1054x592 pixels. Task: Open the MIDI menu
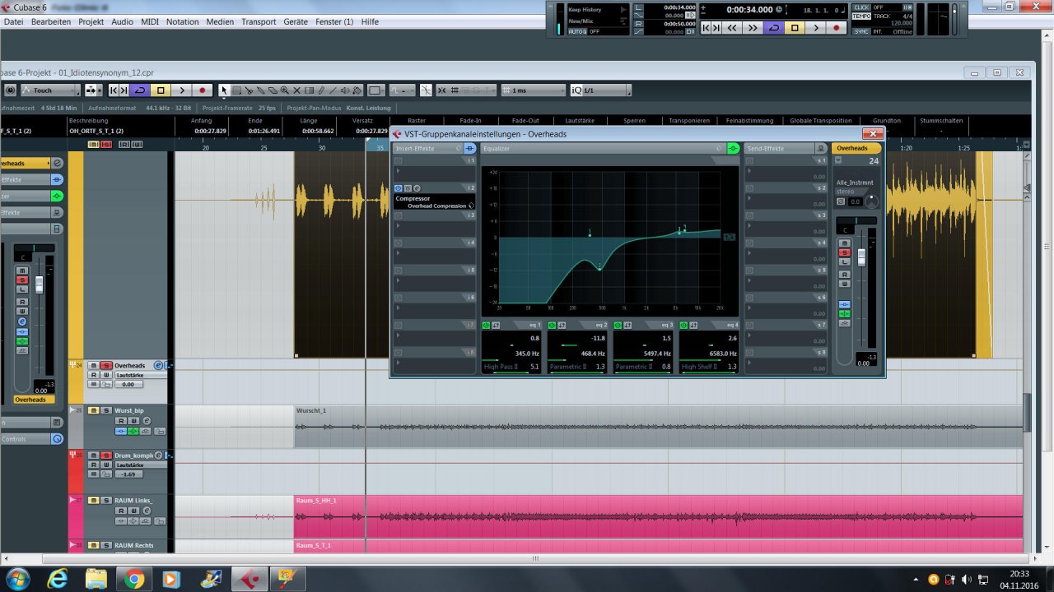point(150,21)
